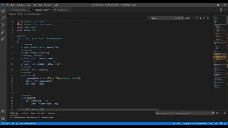Screen dimensions: 228x128
Task: Open the problems filter funnel menu
Action: [x=213, y=113]
